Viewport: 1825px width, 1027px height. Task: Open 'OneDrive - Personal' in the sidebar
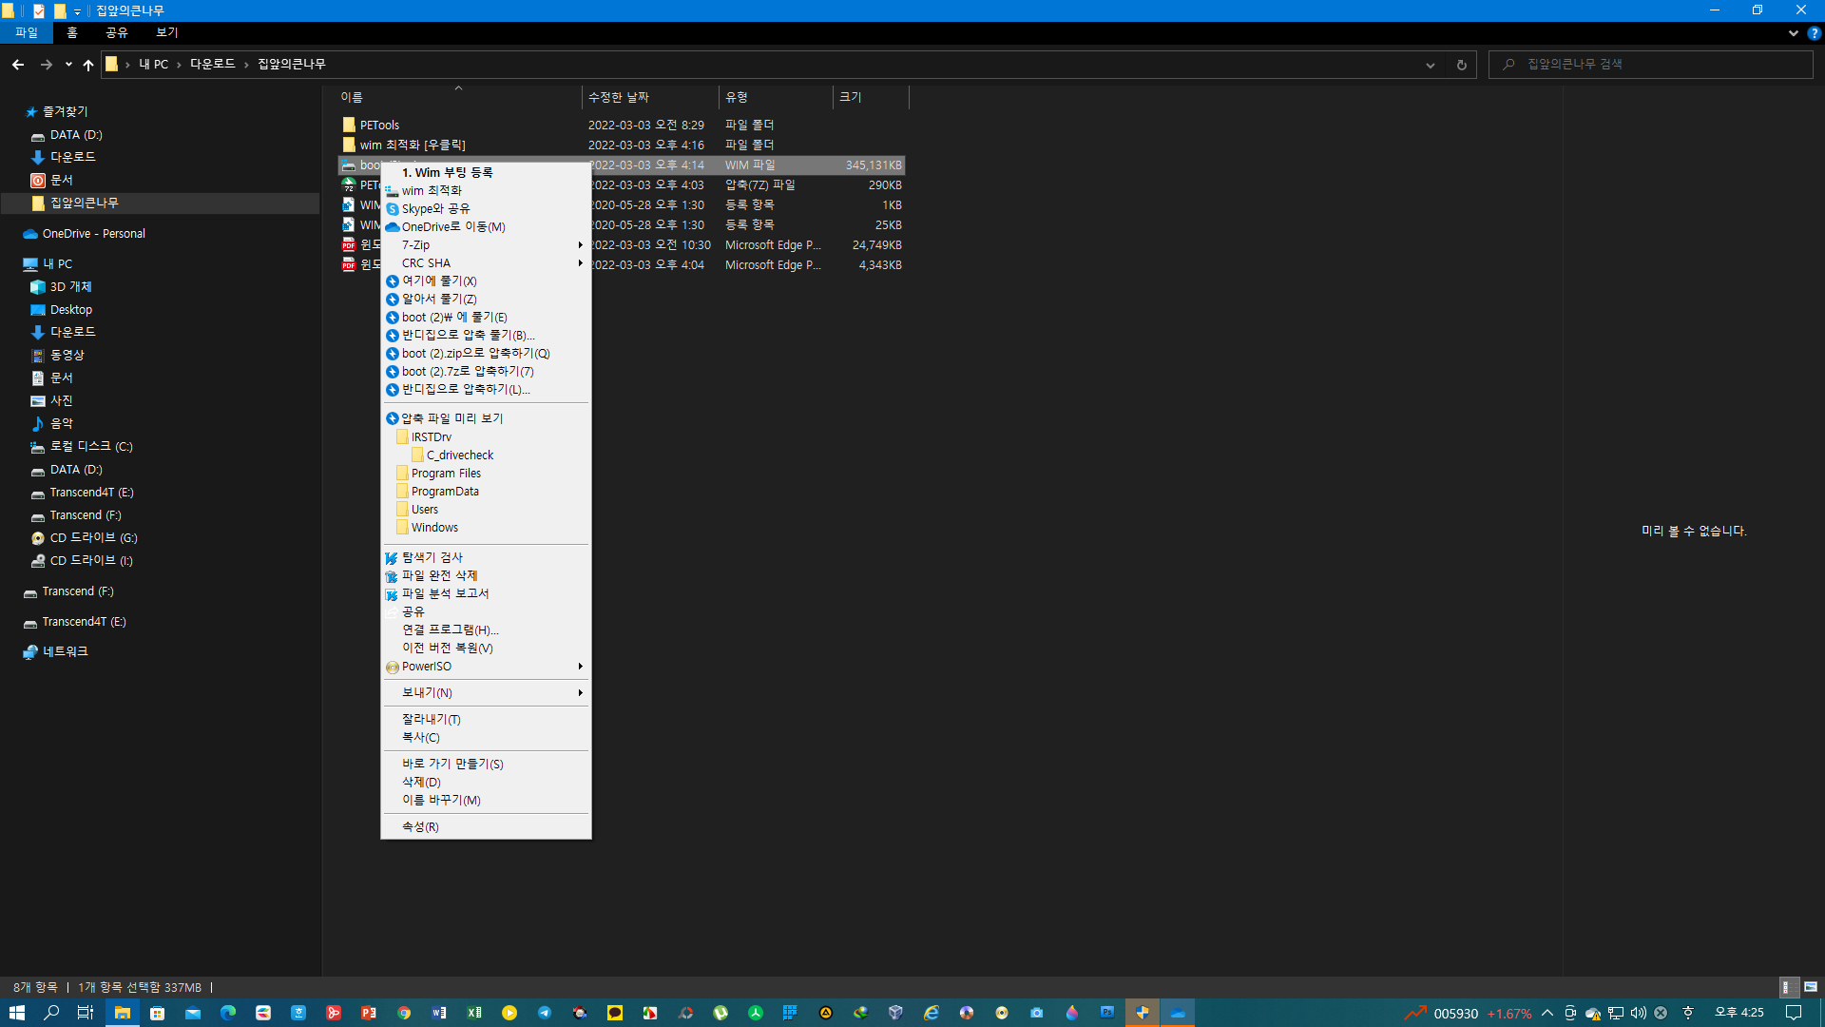click(93, 233)
